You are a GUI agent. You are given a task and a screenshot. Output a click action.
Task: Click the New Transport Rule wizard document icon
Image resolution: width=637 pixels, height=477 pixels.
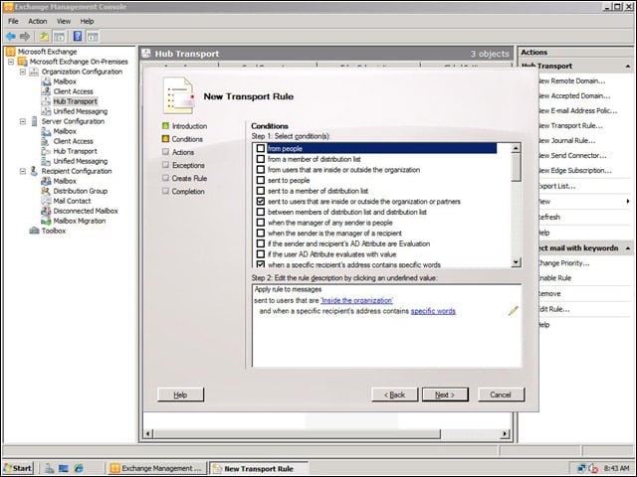coord(179,95)
